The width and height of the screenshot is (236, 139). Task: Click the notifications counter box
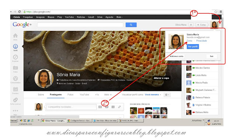(191, 25)
